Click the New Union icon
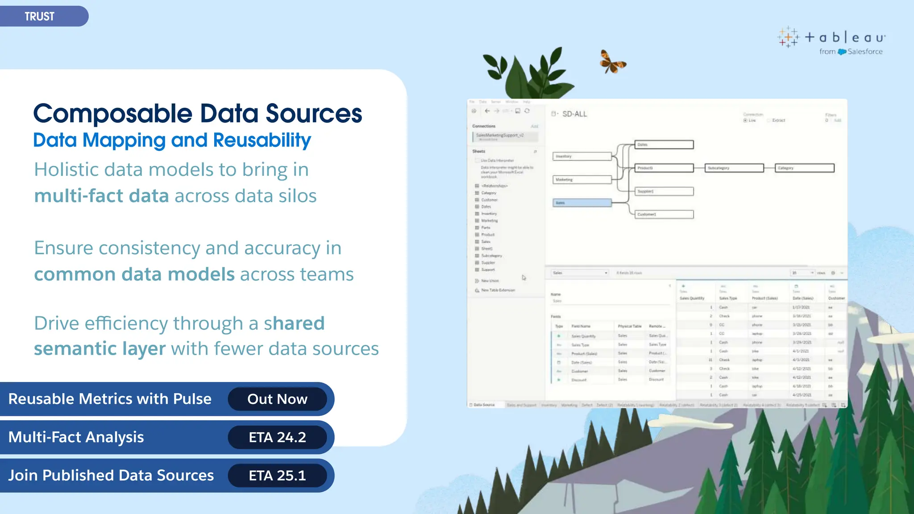This screenshot has width=914, height=514. (x=477, y=281)
